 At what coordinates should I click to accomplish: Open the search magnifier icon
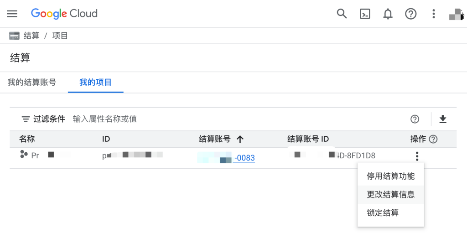coord(342,14)
